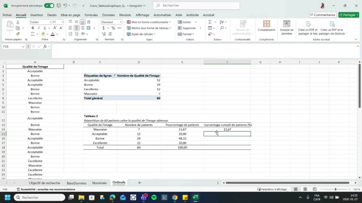The height and width of the screenshot is (203, 362).
Task: Click the zoom slider in status bar
Action: (335, 189)
